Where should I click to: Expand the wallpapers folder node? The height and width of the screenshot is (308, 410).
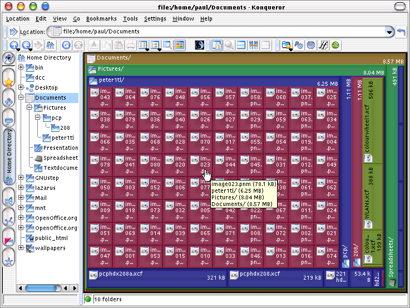21,247
